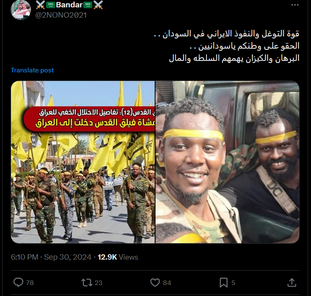The height and width of the screenshot is (296, 311).
Task: Click the 6:10 PM timestamp
Action: 24,257
